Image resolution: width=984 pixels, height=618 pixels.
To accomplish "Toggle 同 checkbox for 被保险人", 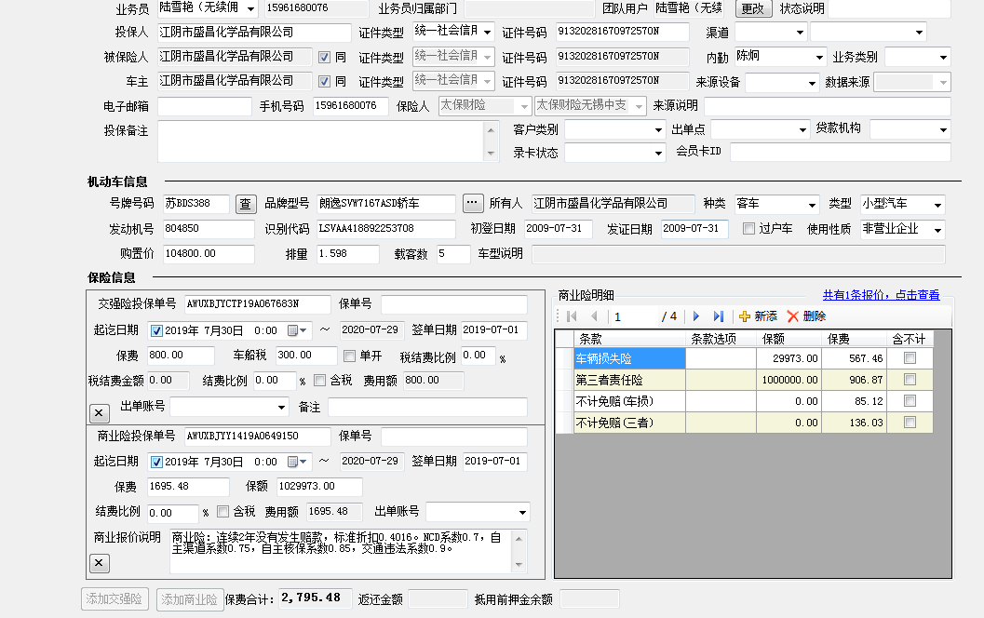I will pyautogui.click(x=325, y=58).
